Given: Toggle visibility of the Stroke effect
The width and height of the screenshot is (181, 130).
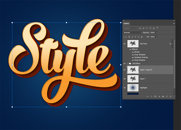Looking at the screenshot, I should [x=130, y=52].
